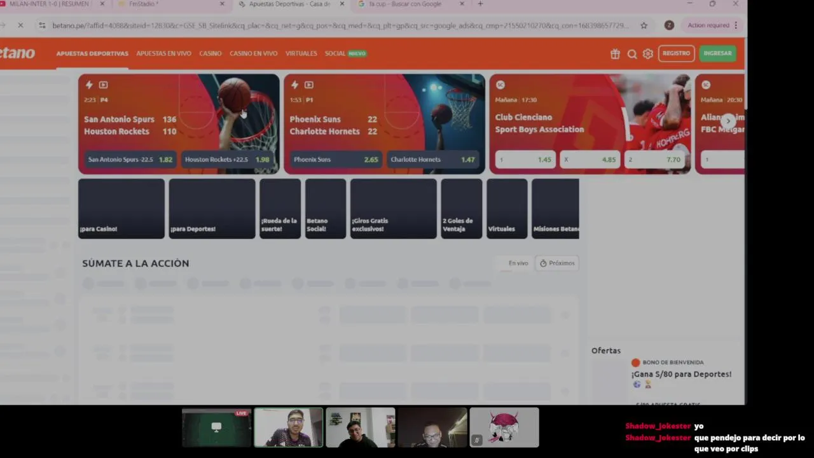The height and width of the screenshot is (458, 814).
Task: Bookmark this page with the star icon
Action: [x=644, y=25]
